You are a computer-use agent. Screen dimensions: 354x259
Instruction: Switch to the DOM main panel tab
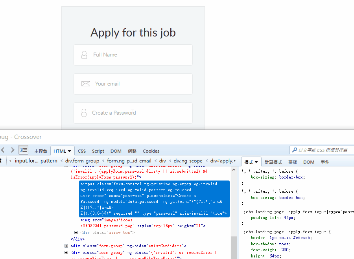point(116,151)
